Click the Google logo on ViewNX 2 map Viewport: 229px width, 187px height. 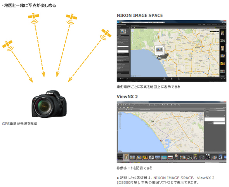pyautogui.click(x=120, y=151)
